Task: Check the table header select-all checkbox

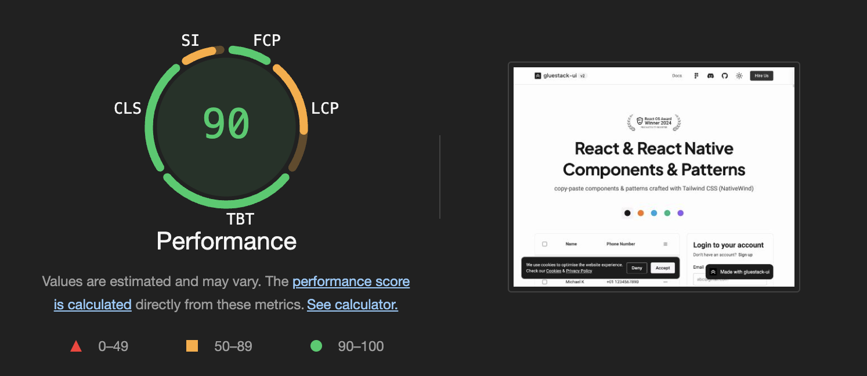Action: click(x=544, y=244)
